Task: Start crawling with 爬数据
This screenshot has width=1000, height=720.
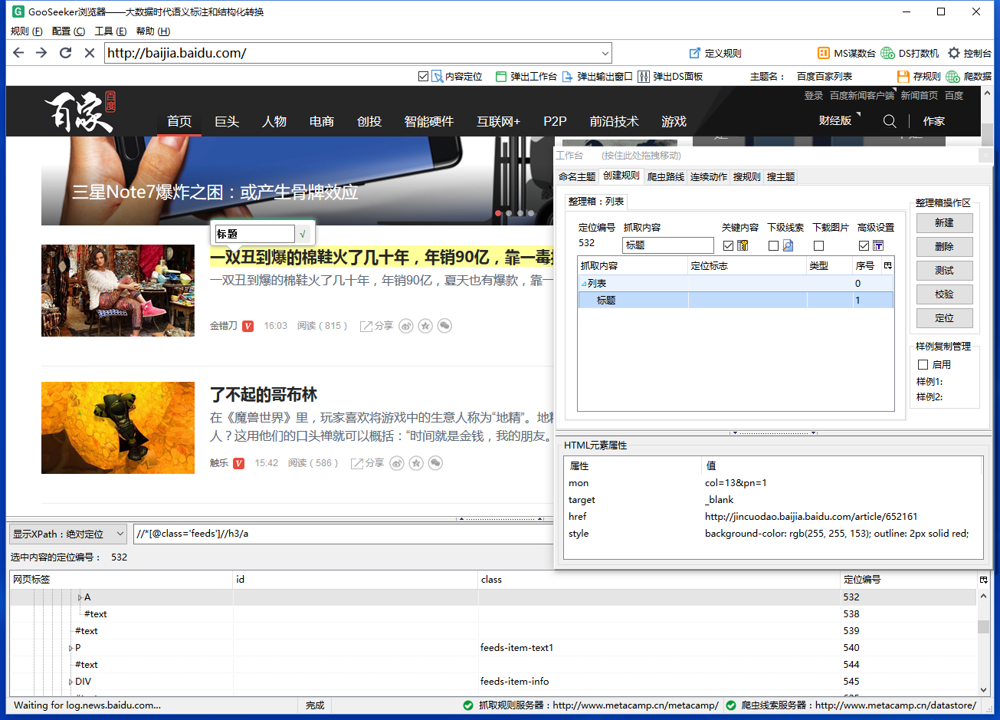Action: (969, 77)
